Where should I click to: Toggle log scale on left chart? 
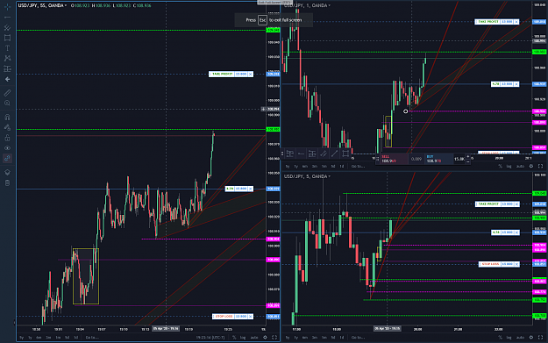pos(243,338)
